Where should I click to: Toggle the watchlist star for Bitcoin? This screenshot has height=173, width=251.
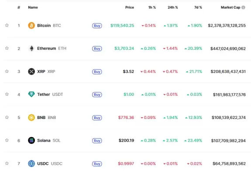point(7,25)
